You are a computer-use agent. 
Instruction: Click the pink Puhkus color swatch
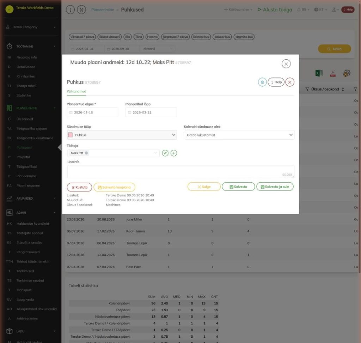point(71,135)
